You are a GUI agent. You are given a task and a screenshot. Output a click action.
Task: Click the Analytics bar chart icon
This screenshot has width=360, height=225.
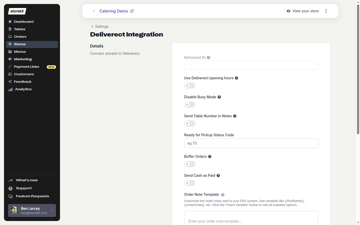[10, 89]
